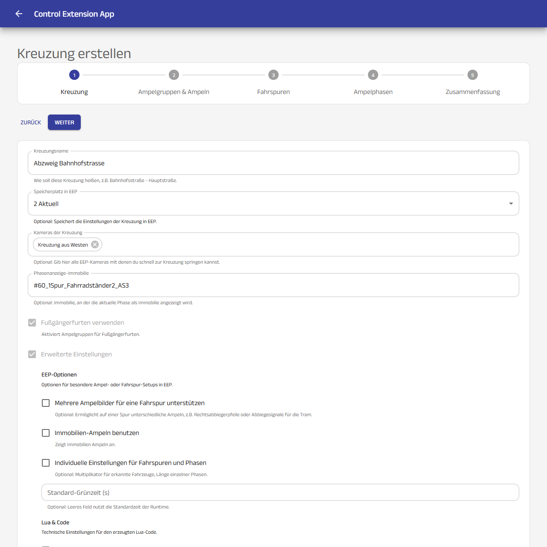Click the ZURÜCK button
This screenshot has width=547, height=547.
[x=31, y=122]
